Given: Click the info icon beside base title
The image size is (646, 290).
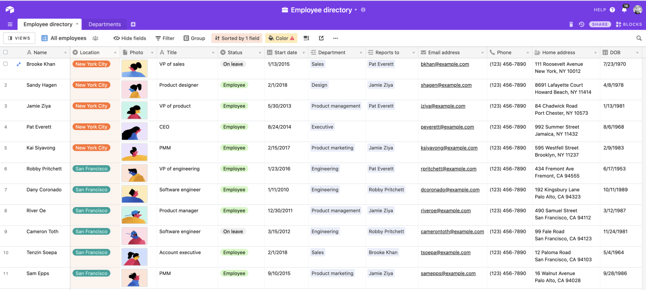Looking at the screenshot, I should pos(363,10).
